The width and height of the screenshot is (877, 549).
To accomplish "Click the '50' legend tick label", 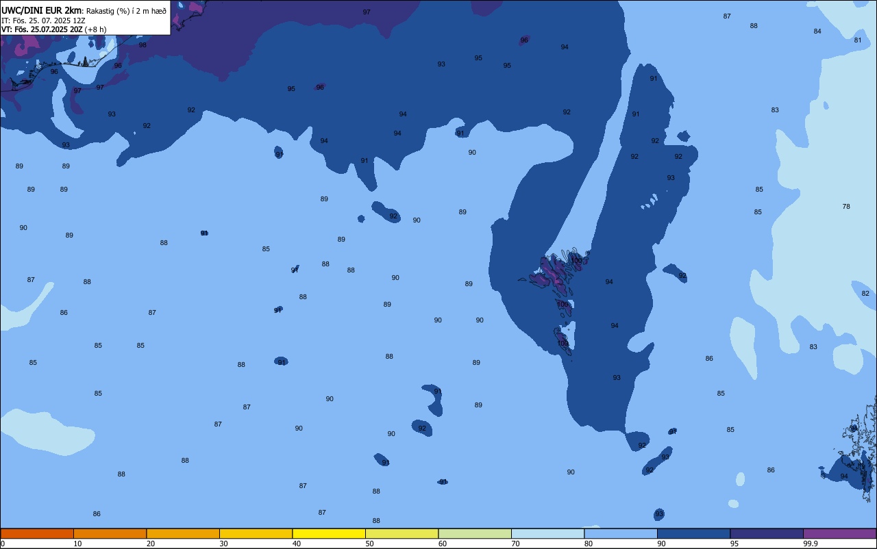I will pos(369,544).
